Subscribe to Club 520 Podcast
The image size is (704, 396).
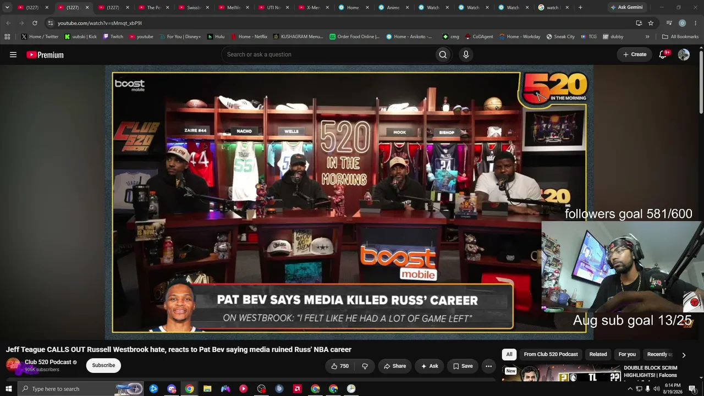coord(103,366)
